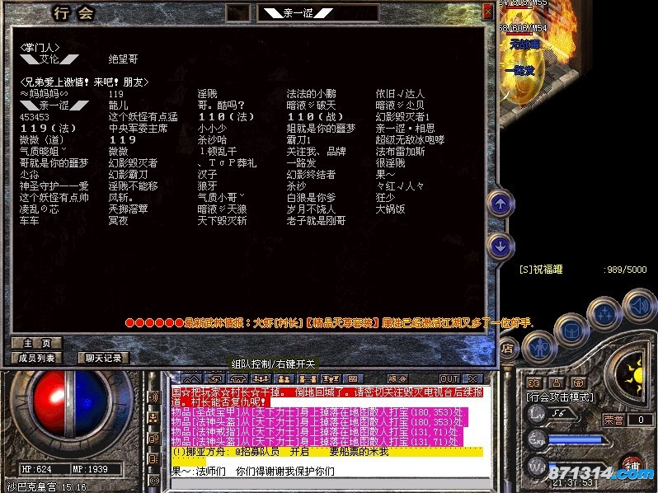Close the guild window with red X

click(488, 12)
